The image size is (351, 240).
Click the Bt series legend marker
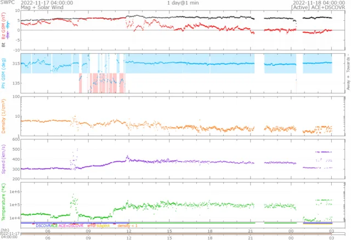(3, 45)
